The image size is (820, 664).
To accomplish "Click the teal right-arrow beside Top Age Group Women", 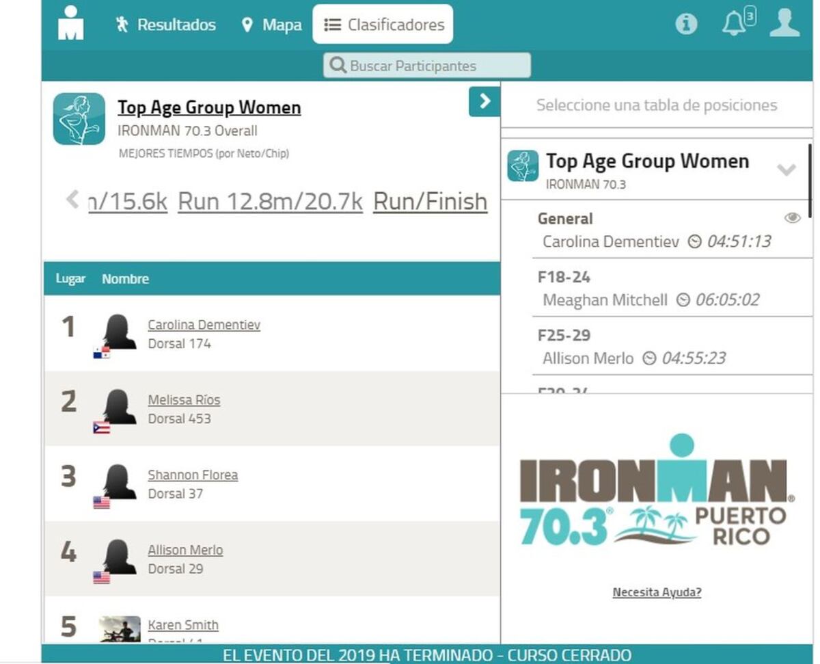I will click(484, 101).
